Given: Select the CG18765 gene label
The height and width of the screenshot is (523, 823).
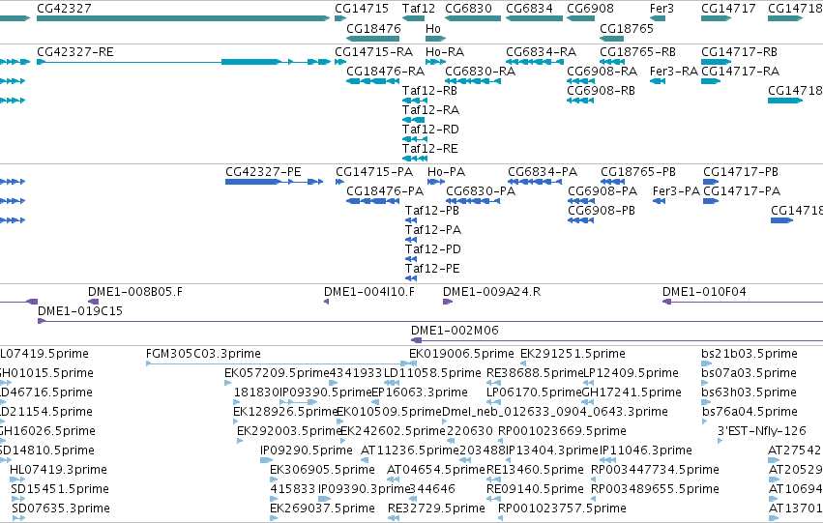Looking at the screenshot, I should [x=626, y=28].
